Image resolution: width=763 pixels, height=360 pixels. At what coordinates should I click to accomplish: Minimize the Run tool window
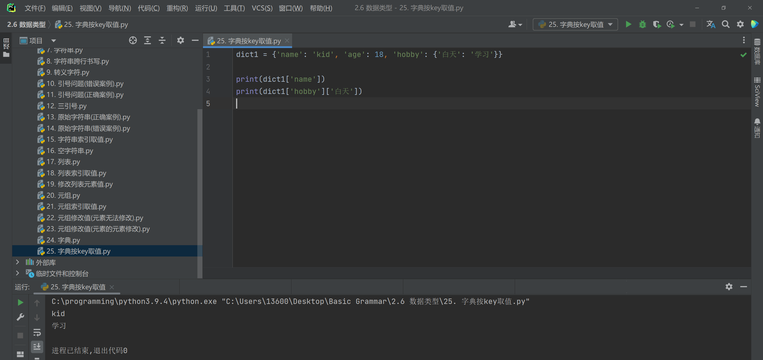click(x=744, y=287)
